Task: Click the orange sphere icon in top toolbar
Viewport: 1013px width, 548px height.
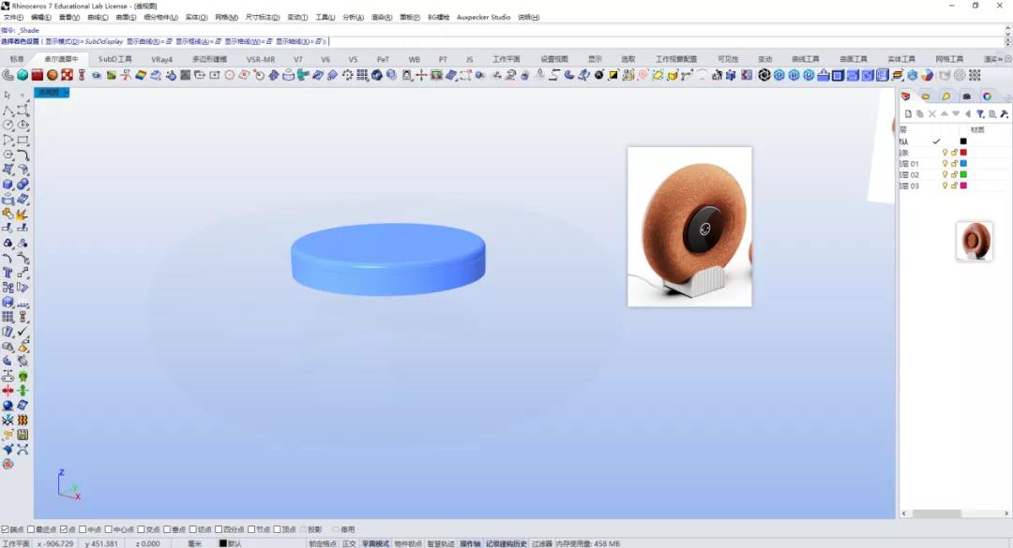Action: [x=53, y=76]
